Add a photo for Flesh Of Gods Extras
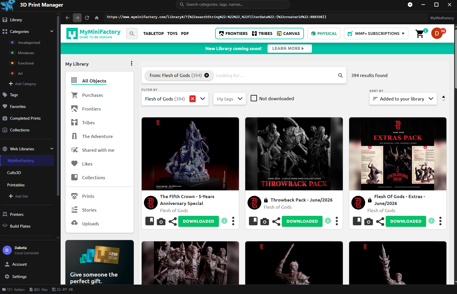Image resolution: width=457 pixels, height=294 pixels. 369,221
